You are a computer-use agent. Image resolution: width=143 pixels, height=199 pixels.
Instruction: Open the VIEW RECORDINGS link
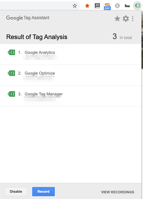pyautogui.click(x=118, y=192)
